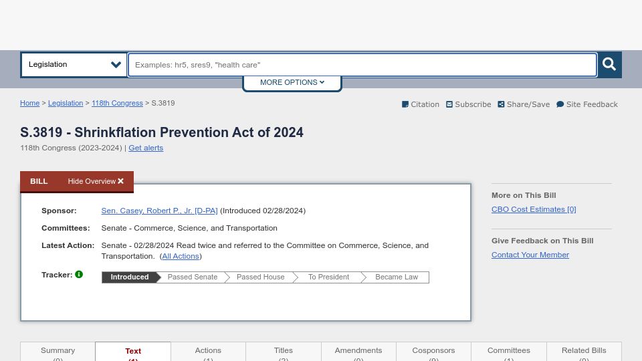Click the Passed House tracker stage
Image resolution: width=642 pixels, height=361 pixels.
[260, 277]
